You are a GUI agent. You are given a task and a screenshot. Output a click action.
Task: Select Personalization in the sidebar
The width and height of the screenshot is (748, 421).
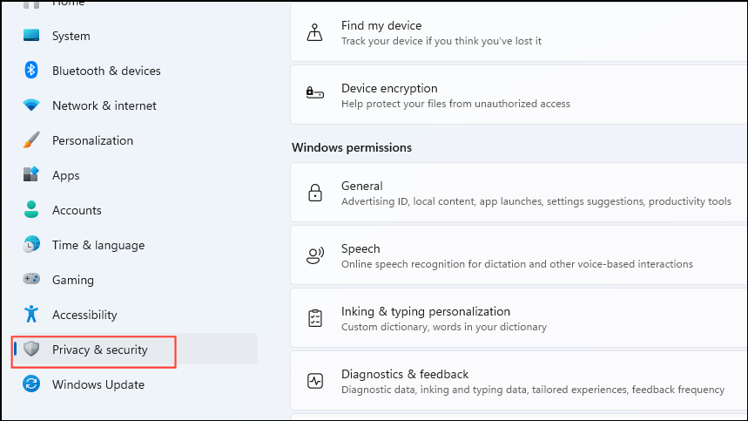tap(134, 140)
